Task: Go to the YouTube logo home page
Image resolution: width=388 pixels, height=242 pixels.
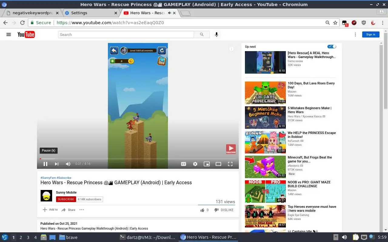Action: click(x=26, y=34)
